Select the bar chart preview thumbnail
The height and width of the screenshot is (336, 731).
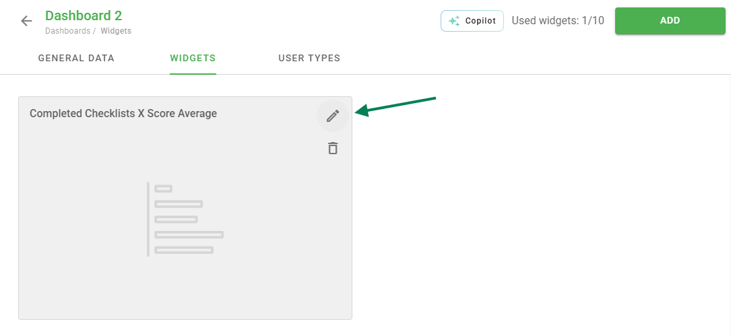tap(185, 220)
